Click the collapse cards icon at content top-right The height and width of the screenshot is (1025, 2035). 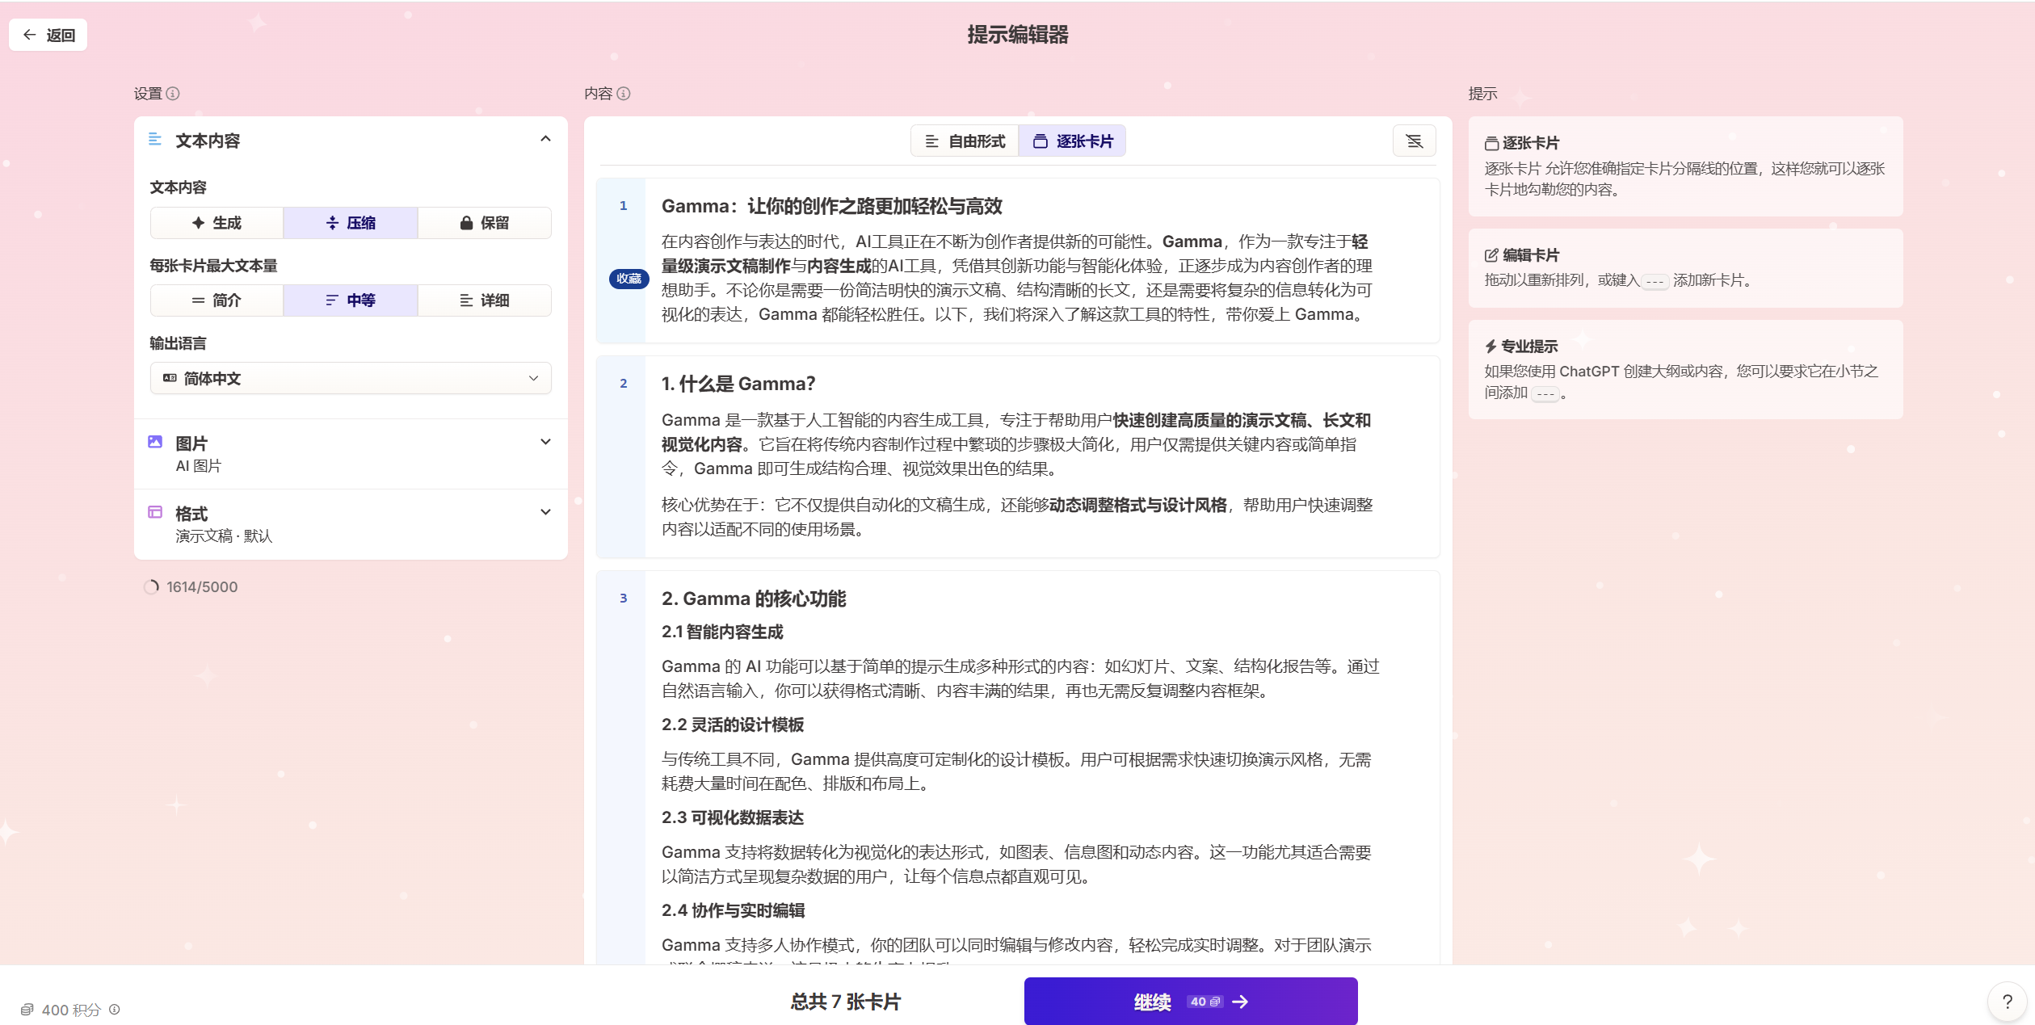[1414, 141]
